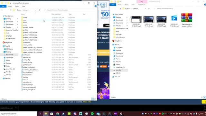Select the cache folder
The image size is (206, 116).
coord(25,17)
